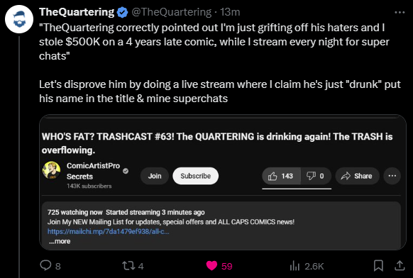
Task: Click TheQuartering profile avatar
Action: (19, 19)
